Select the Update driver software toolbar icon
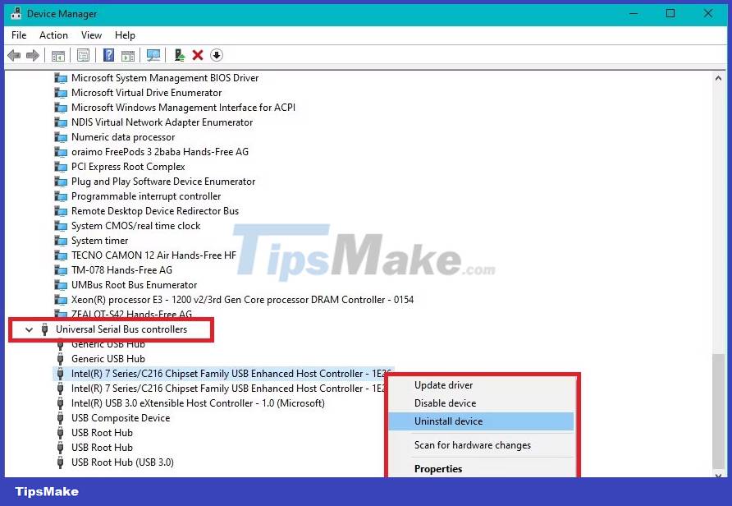 coord(180,55)
